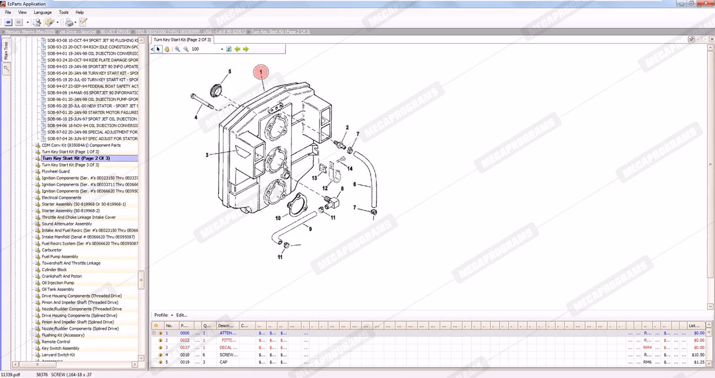
Task: Open the Tools menu
Action: (63, 12)
